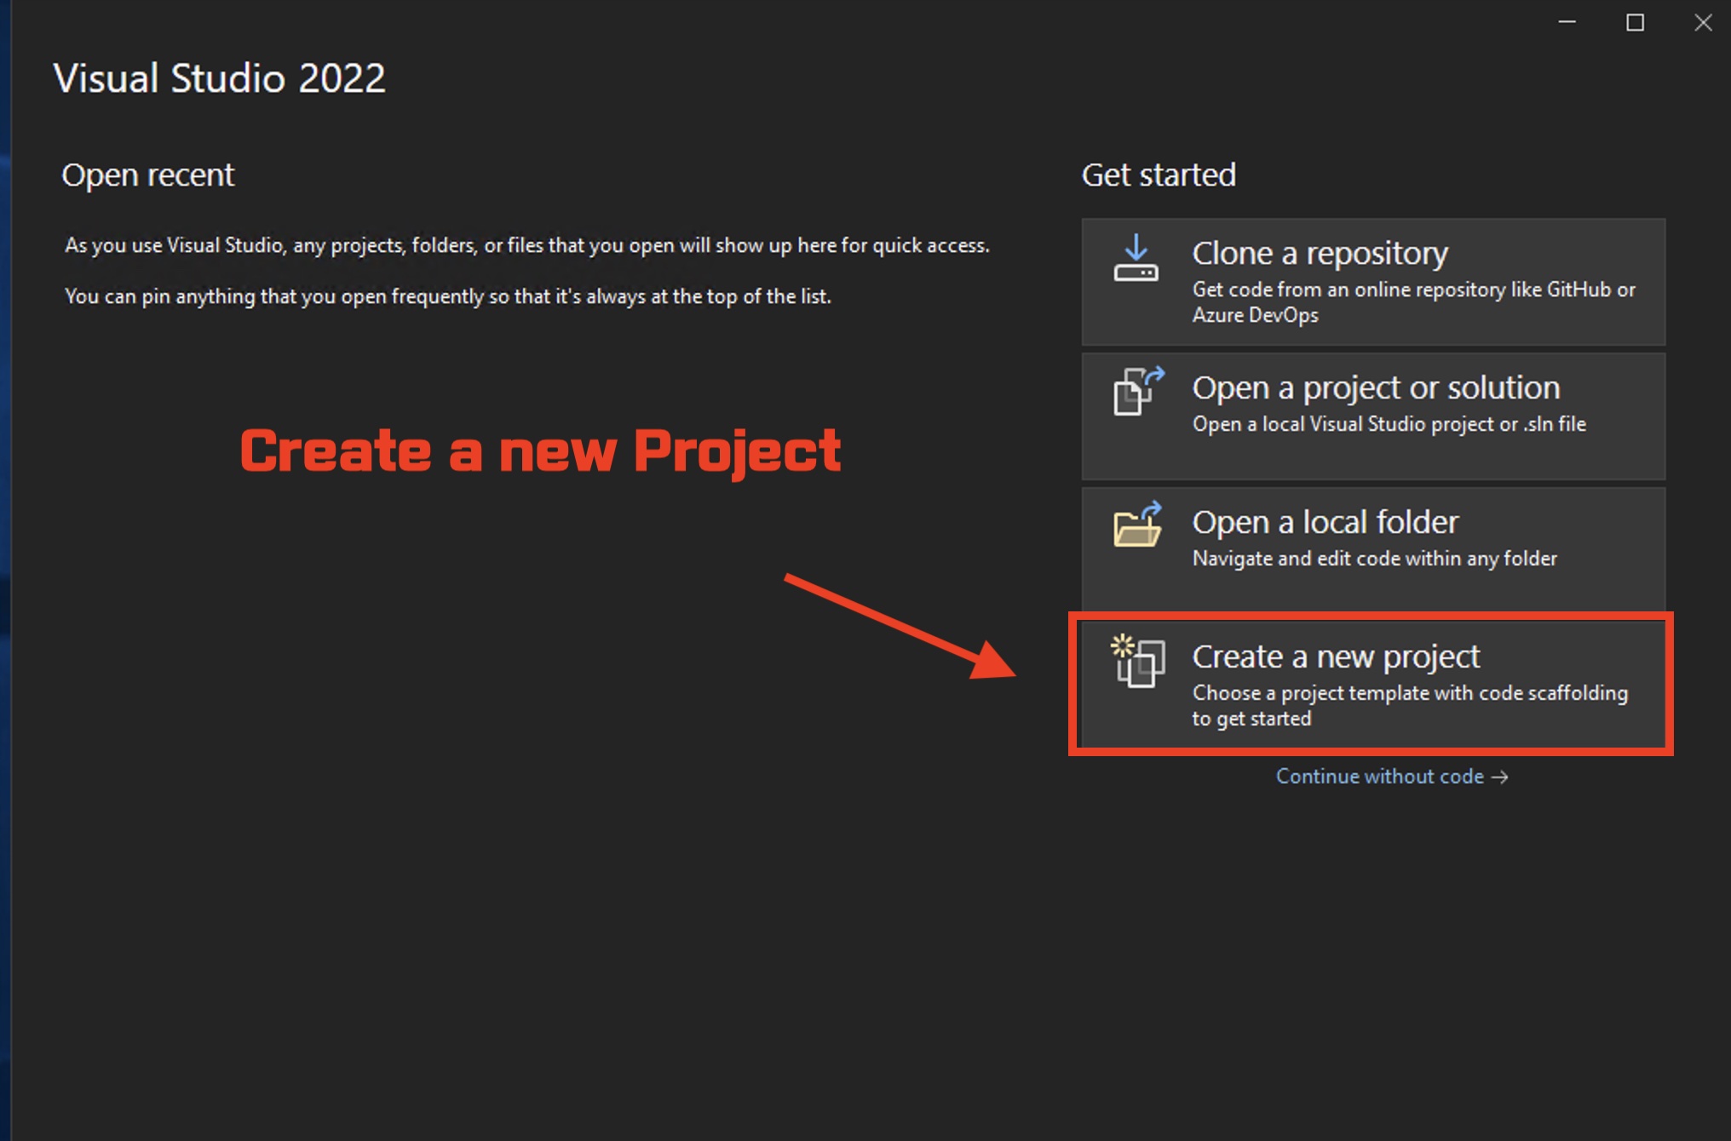Screen dimensions: 1731x1141
Task: Minimize the Visual Studio 2022 window
Action: click(1567, 23)
